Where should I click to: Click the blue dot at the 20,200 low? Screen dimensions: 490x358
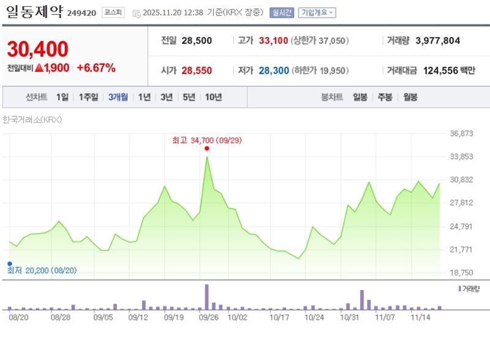click(10, 264)
